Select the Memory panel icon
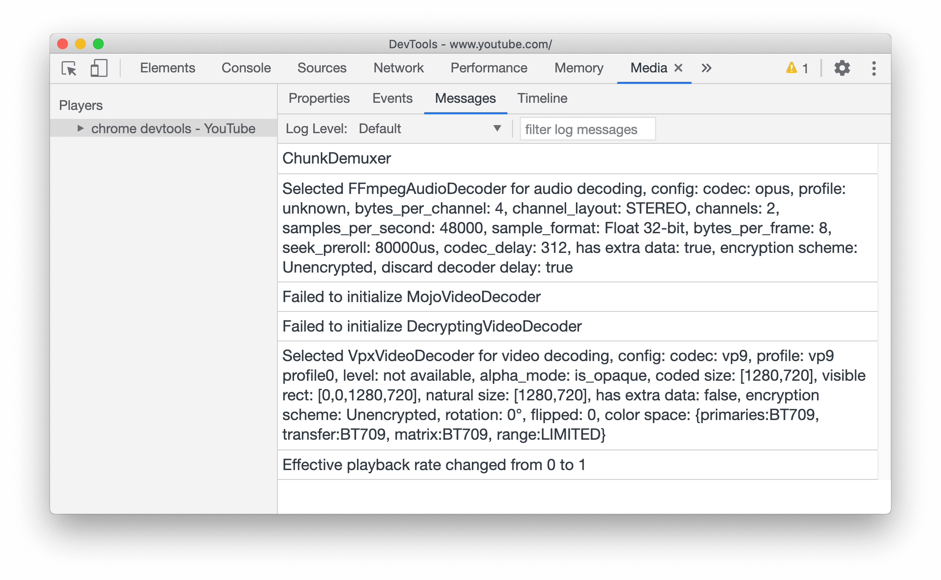 (578, 68)
